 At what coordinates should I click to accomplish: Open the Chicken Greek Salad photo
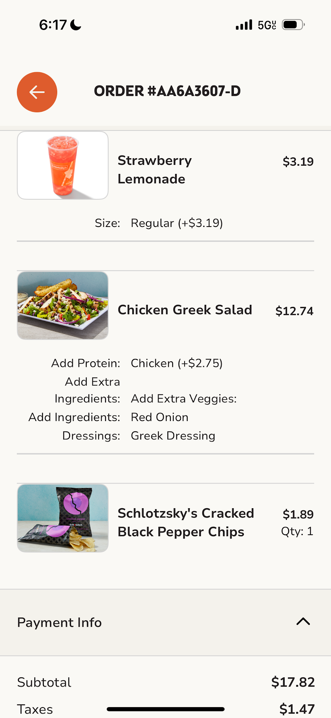point(63,306)
